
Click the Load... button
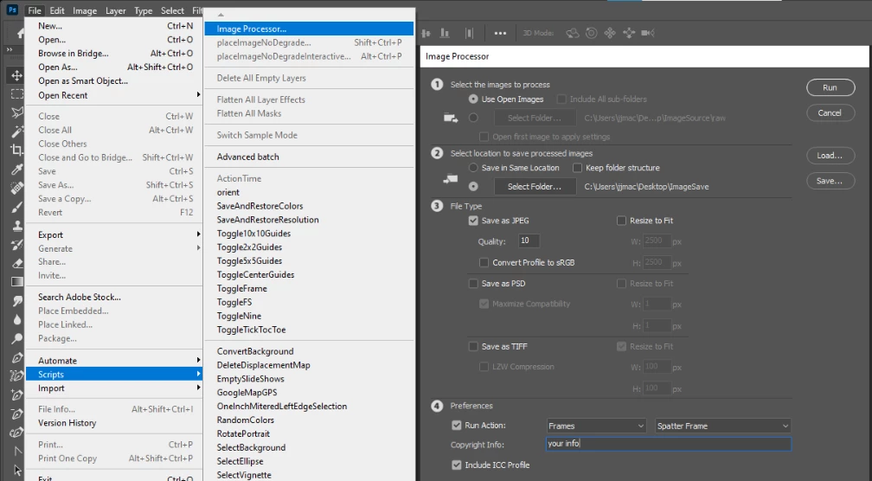(830, 156)
